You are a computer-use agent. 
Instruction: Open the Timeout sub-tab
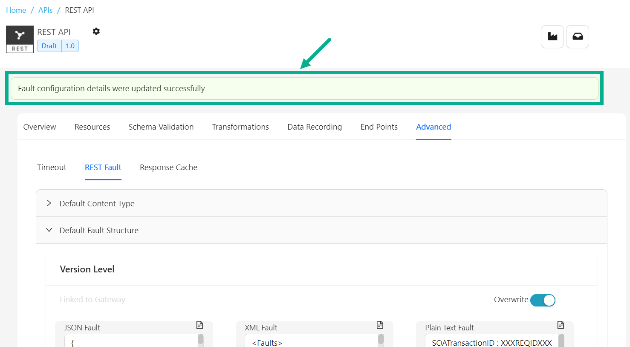pos(52,167)
